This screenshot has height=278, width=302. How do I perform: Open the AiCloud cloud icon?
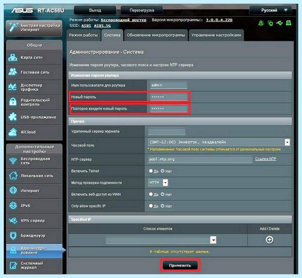click(13, 132)
